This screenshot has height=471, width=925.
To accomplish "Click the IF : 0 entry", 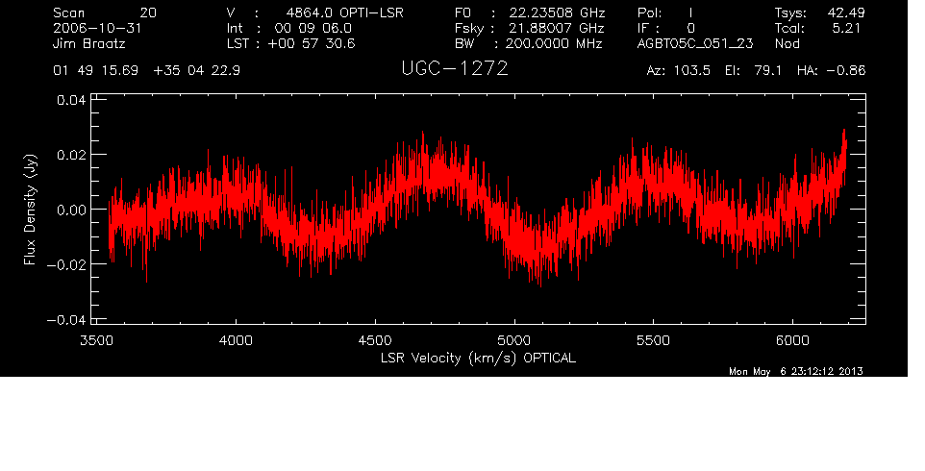I will click(x=666, y=28).
